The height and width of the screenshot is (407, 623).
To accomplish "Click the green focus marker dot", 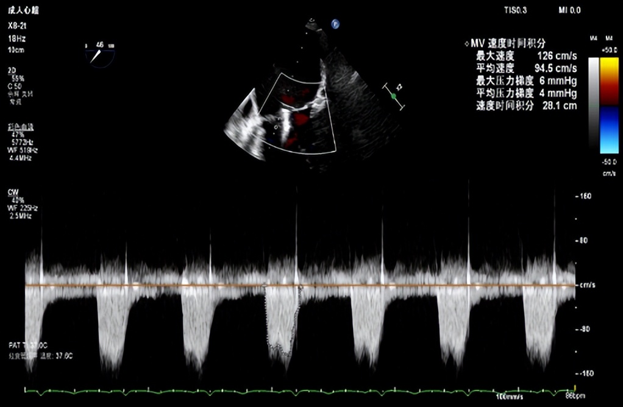I will pyautogui.click(x=394, y=96).
